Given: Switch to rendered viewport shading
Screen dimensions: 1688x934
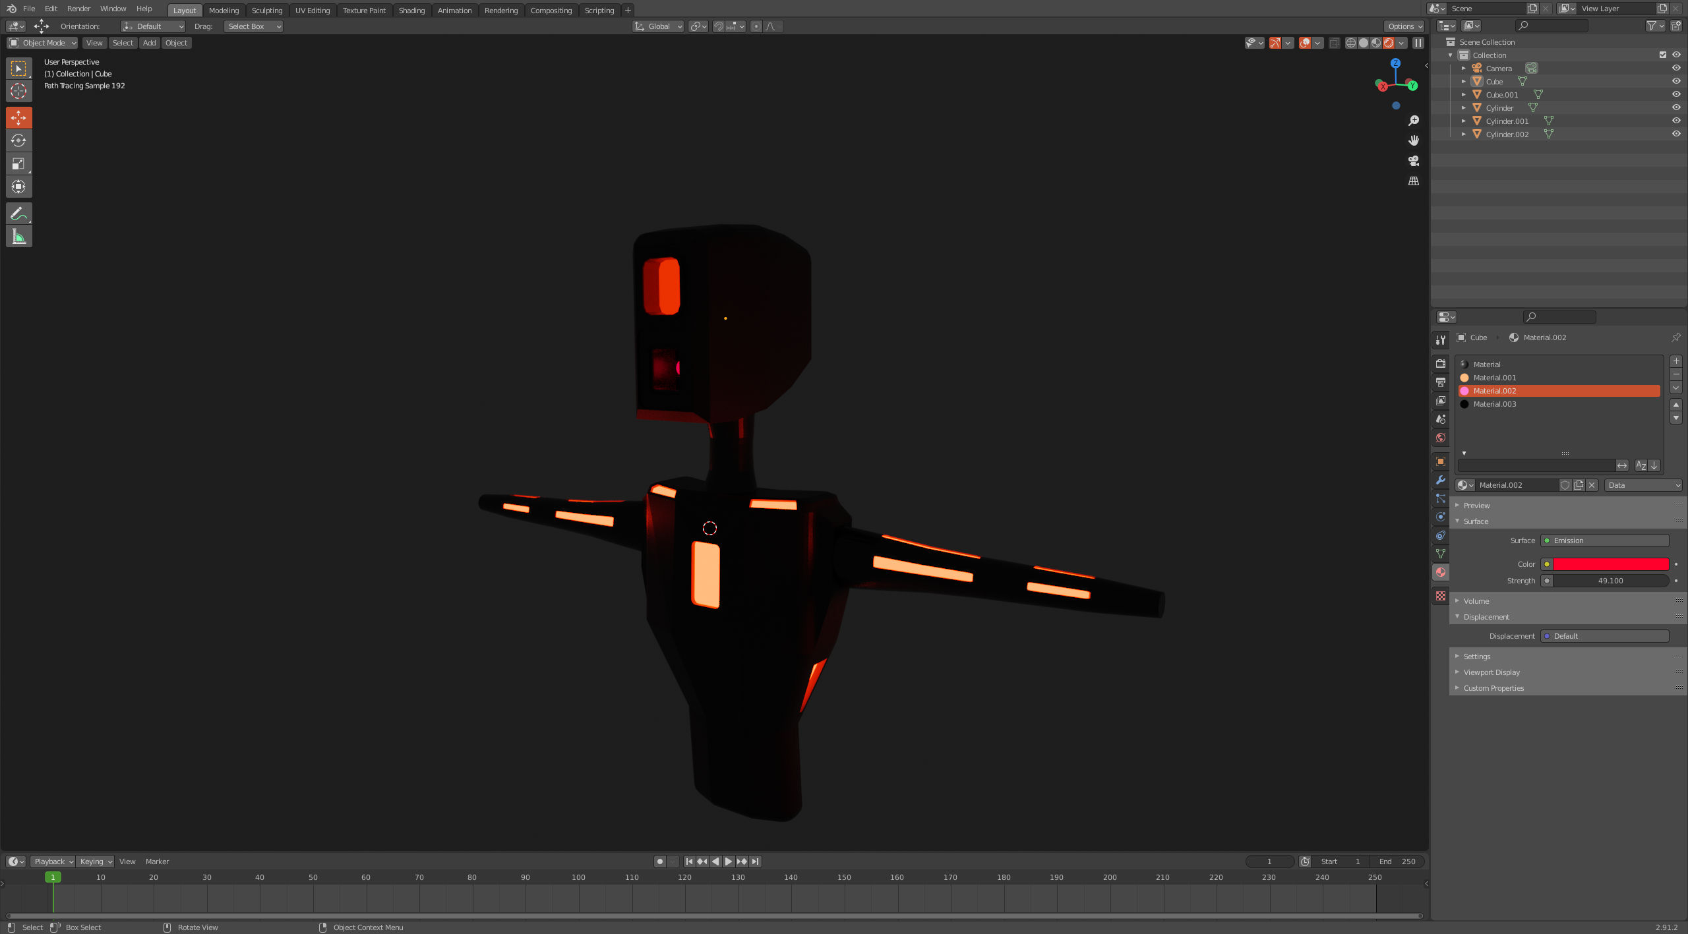Looking at the screenshot, I should (1389, 43).
